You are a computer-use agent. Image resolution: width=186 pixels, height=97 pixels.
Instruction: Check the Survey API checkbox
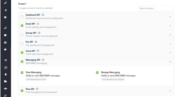tap(22, 35)
